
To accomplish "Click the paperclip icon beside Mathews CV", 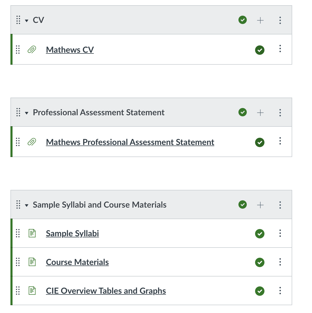I will click(32, 50).
